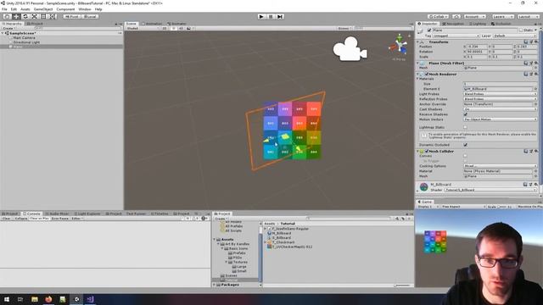The image size is (543, 305).
Task: Open Transform component help reference
Action: (526, 42)
